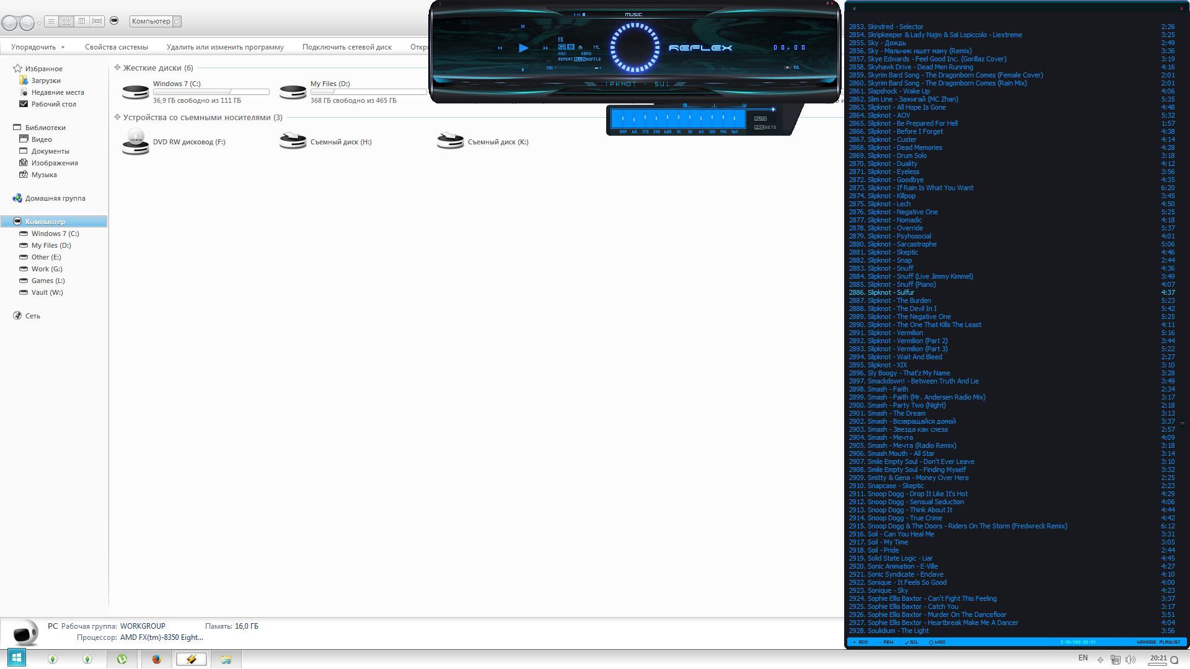Select the Windows 7 (C:) drive icon

[135, 92]
